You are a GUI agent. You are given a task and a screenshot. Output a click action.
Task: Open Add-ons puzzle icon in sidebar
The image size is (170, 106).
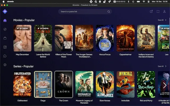[x=5, y=56]
